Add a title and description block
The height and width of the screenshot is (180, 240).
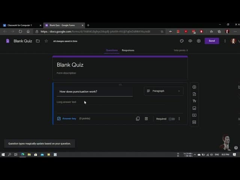coord(194,101)
